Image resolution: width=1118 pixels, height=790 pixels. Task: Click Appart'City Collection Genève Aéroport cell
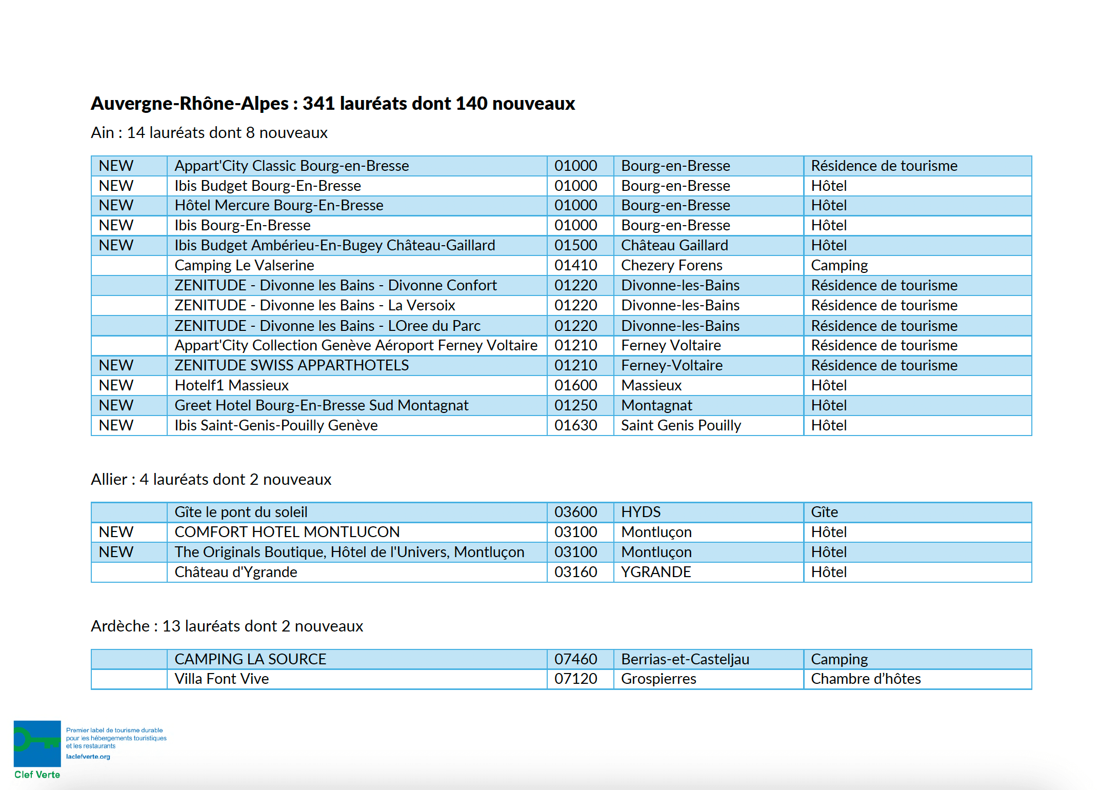click(357, 346)
